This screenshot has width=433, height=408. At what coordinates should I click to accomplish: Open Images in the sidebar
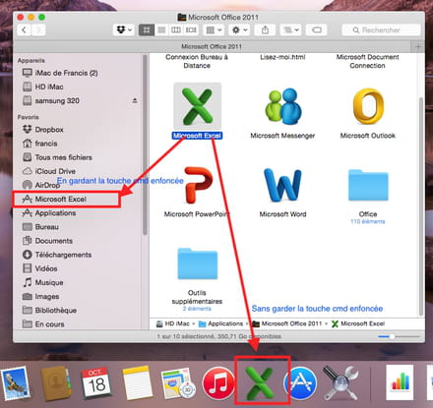click(x=40, y=296)
